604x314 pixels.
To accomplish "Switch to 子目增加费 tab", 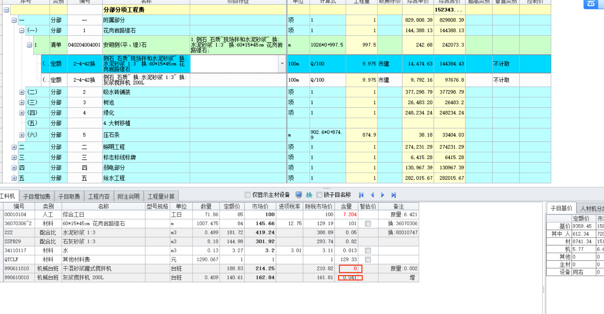I will click(x=37, y=196).
